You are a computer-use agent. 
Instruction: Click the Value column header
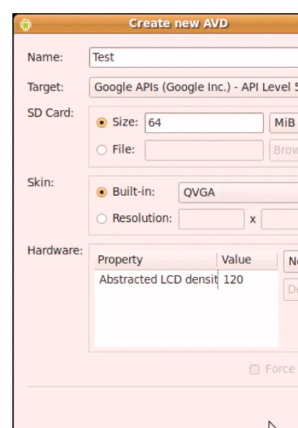(247, 260)
